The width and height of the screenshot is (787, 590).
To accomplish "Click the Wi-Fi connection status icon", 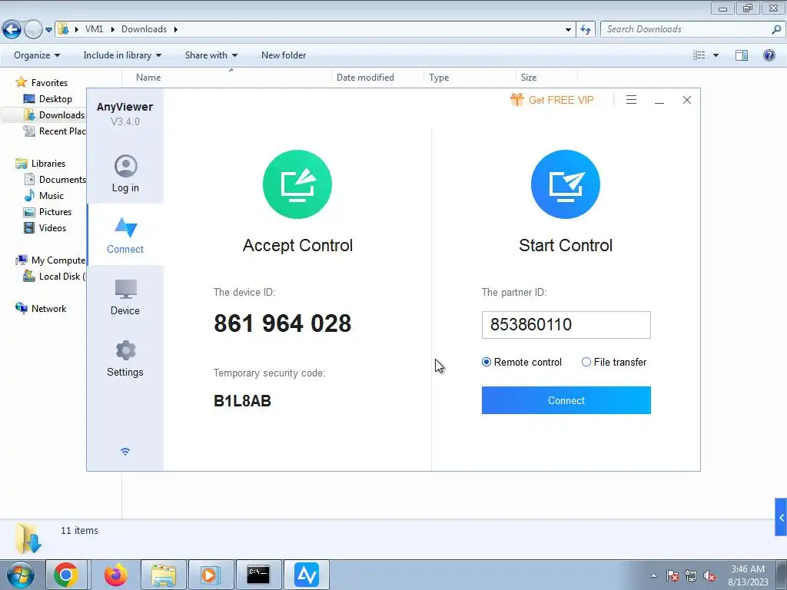I will (125, 452).
